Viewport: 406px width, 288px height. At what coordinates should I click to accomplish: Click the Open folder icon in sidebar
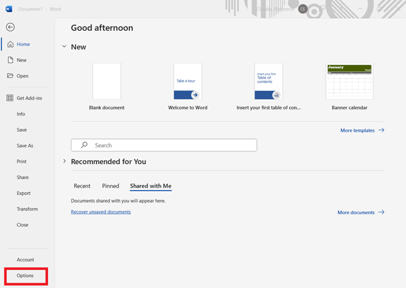[10, 76]
